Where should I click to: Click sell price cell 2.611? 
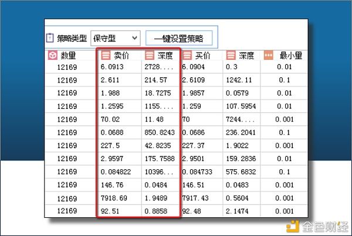tap(110, 80)
